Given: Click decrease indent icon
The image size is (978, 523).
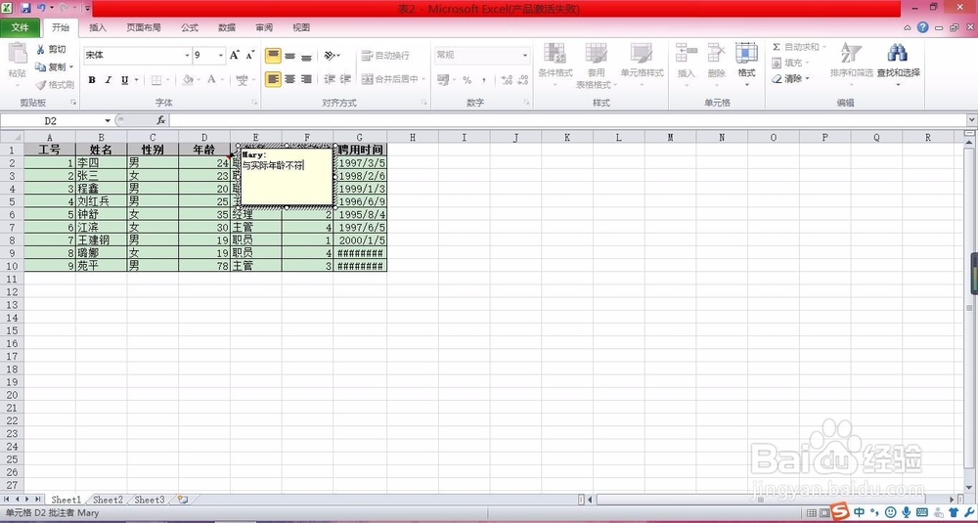Looking at the screenshot, I should pos(330,79).
